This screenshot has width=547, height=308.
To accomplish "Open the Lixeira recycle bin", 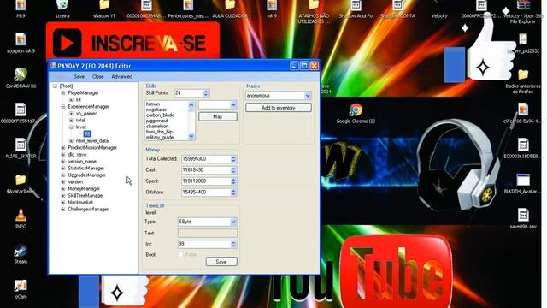I will tap(62, 6).
